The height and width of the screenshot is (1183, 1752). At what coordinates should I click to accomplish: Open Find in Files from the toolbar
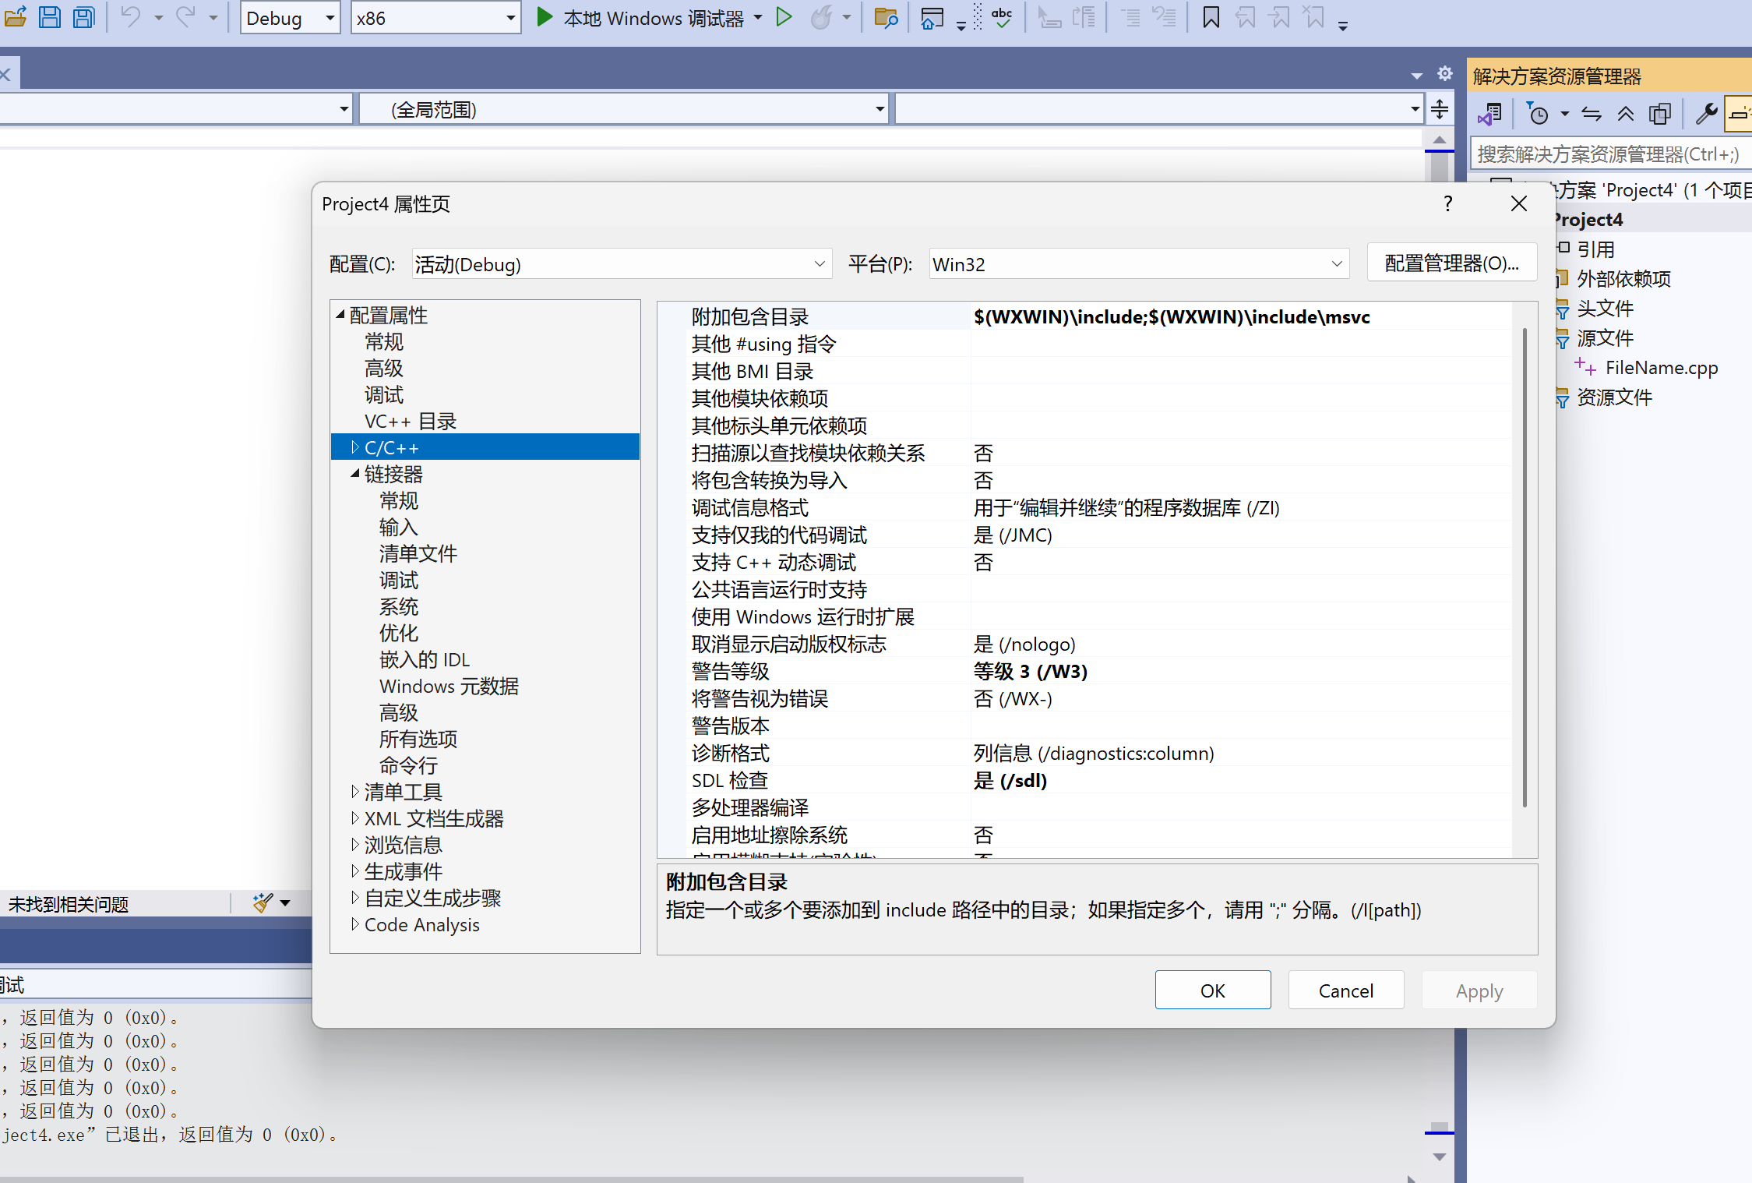[886, 17]
